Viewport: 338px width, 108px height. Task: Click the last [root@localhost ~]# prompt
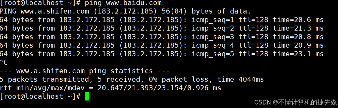[40, 97]
